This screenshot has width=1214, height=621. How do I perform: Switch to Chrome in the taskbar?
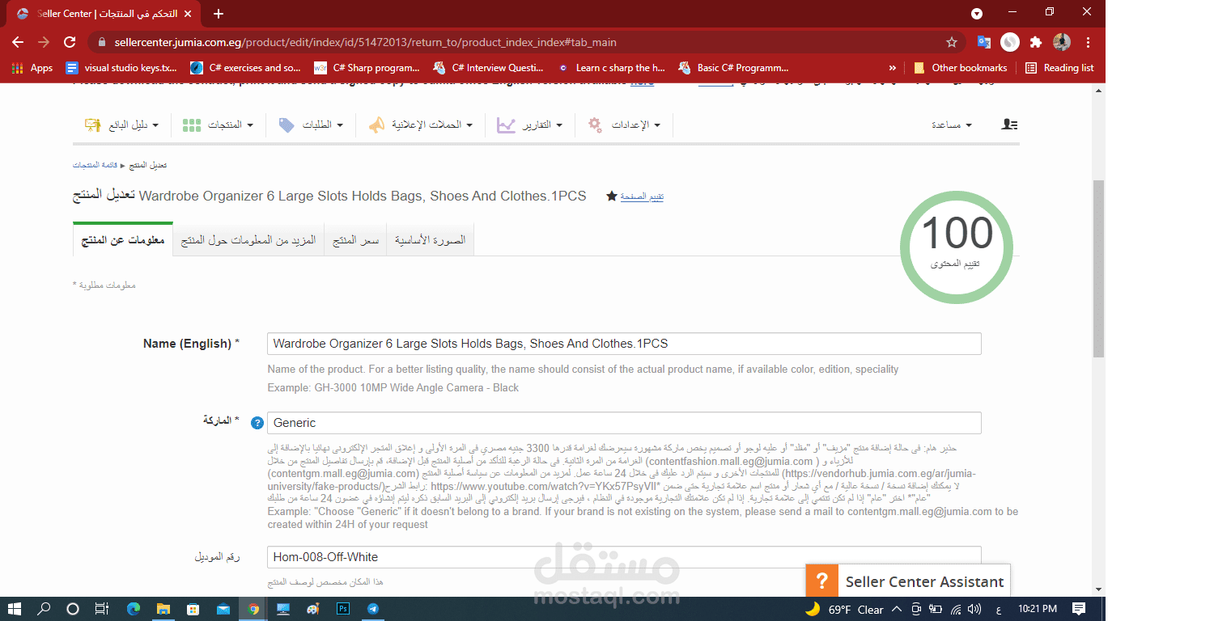point(253,609)
